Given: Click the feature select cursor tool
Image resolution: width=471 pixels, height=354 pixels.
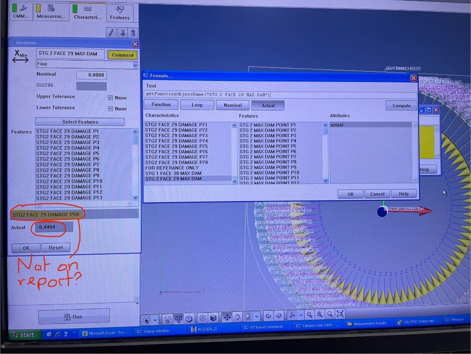Looking at the screenshot, I should pos(146,319).
